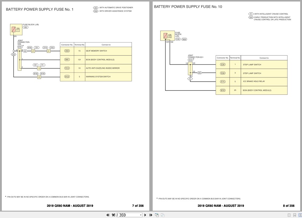Click the M68 fuse block connector tag

coord(184,39)
